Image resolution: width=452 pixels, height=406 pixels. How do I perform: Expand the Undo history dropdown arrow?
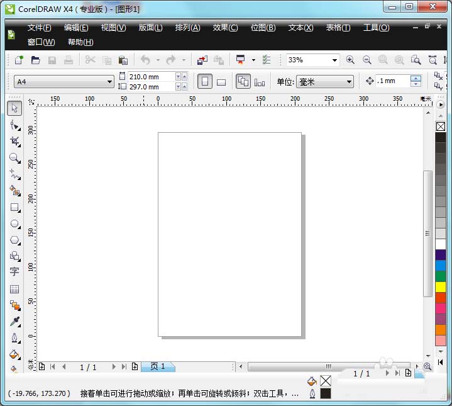pos(158,60)
